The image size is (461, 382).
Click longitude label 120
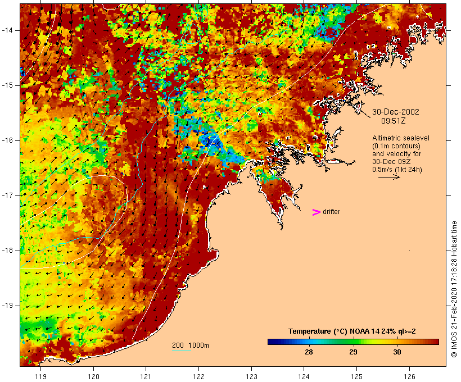click(x=93, y=376)
